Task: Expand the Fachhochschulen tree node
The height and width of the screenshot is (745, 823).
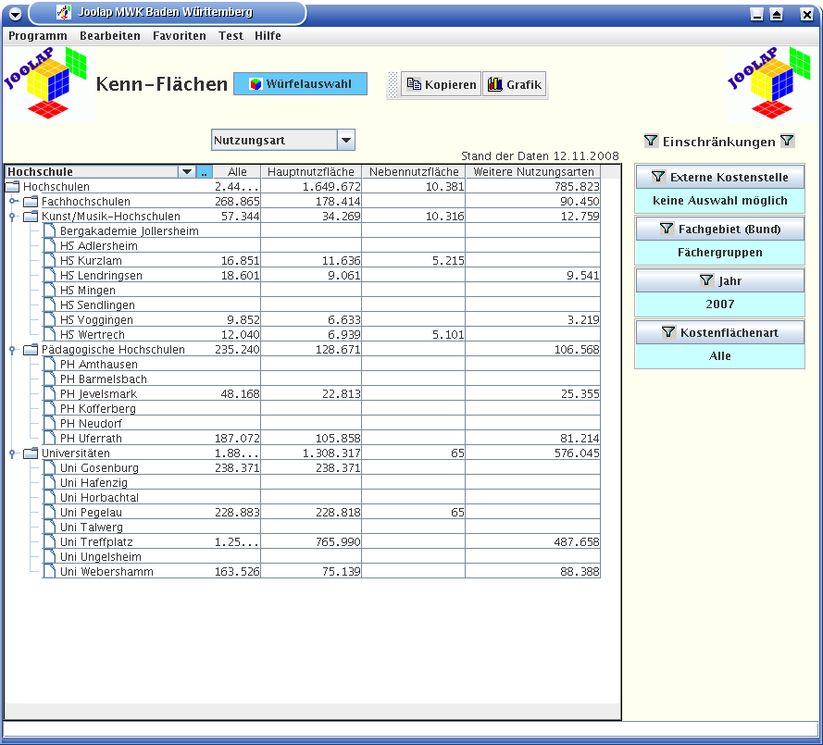Action: coord(13,201)
